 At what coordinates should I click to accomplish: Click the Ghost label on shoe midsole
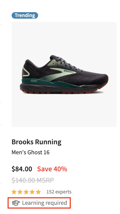[34, 81]
